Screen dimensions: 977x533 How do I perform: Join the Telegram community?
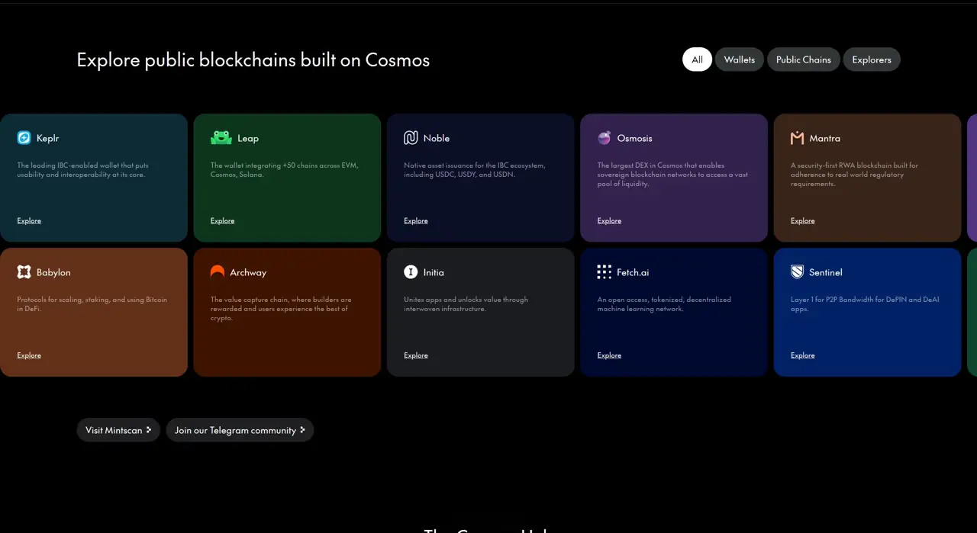(x=240, y=430)
